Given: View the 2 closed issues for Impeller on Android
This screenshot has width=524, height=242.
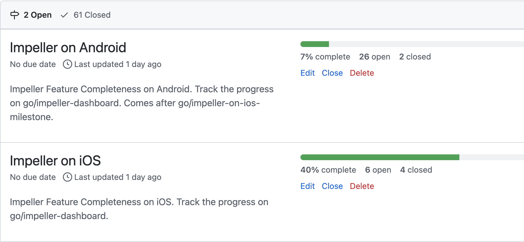Looking at the screenshot, I should pyautogui.click(x=415, y=57).
